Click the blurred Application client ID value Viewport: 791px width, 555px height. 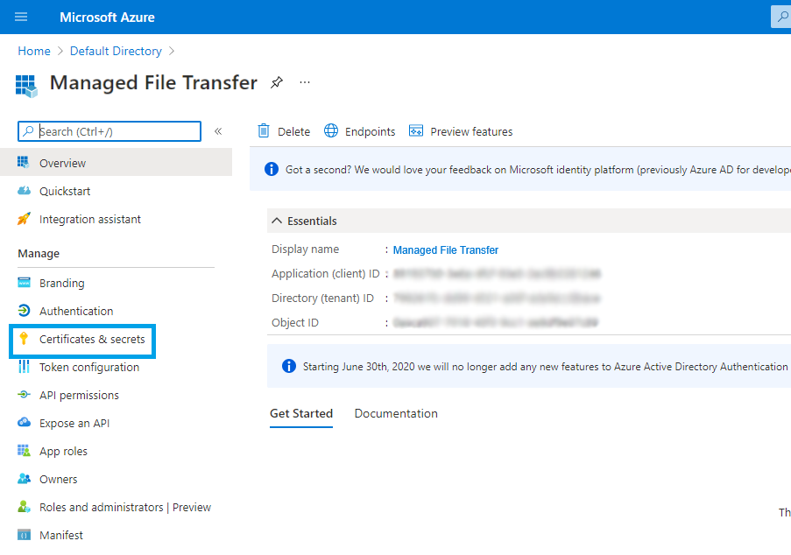tap(497, 274)
